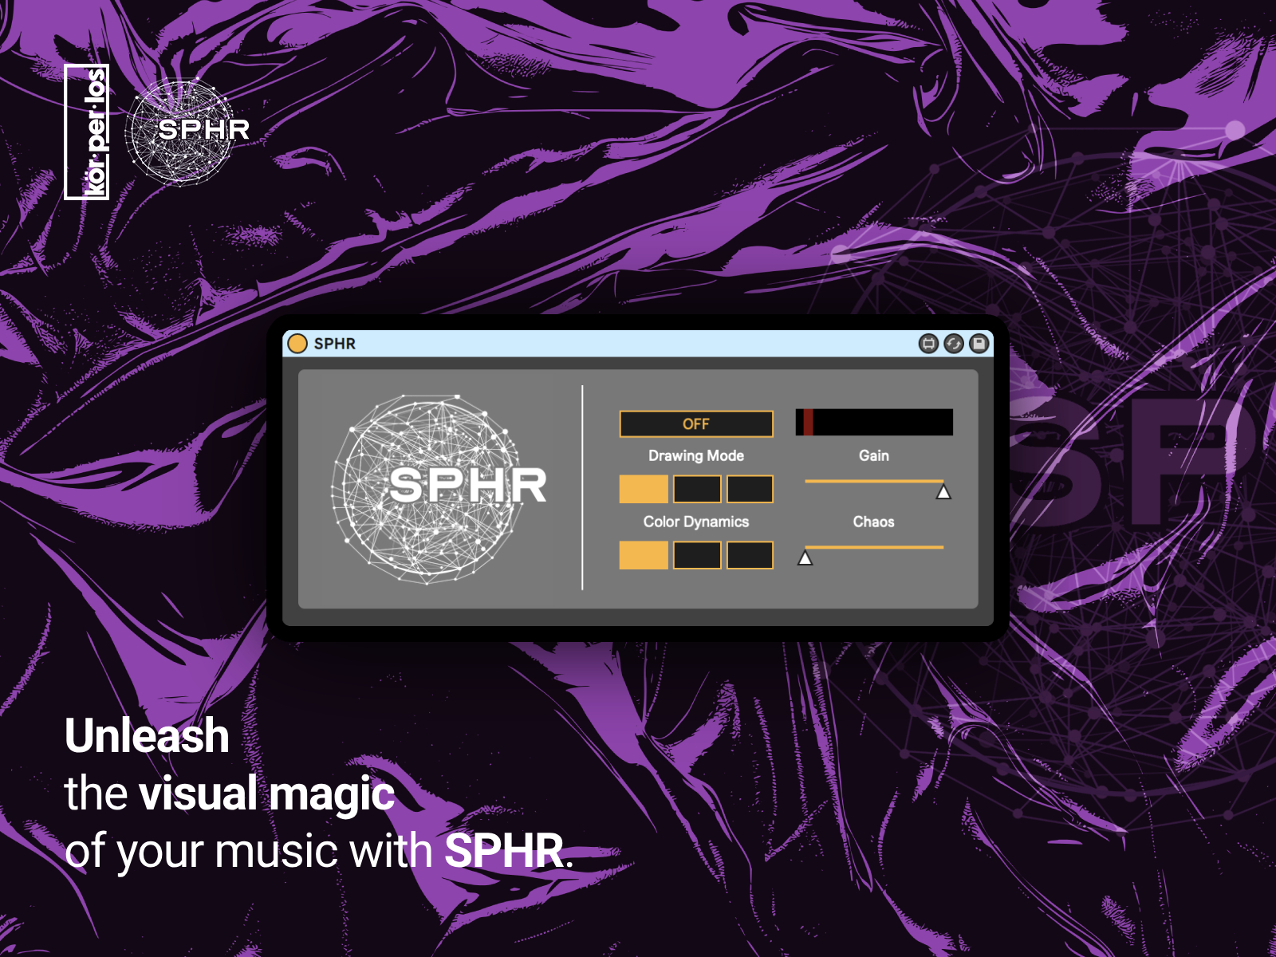Click the Unleash headline word
This screenshot has height=957, width=1276.
(147, 735)
